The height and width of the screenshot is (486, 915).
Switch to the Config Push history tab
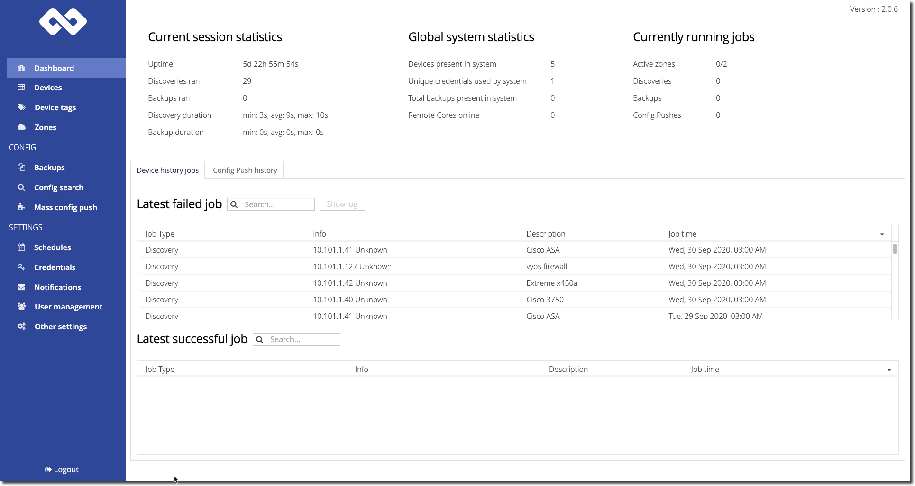coord(245,170)
